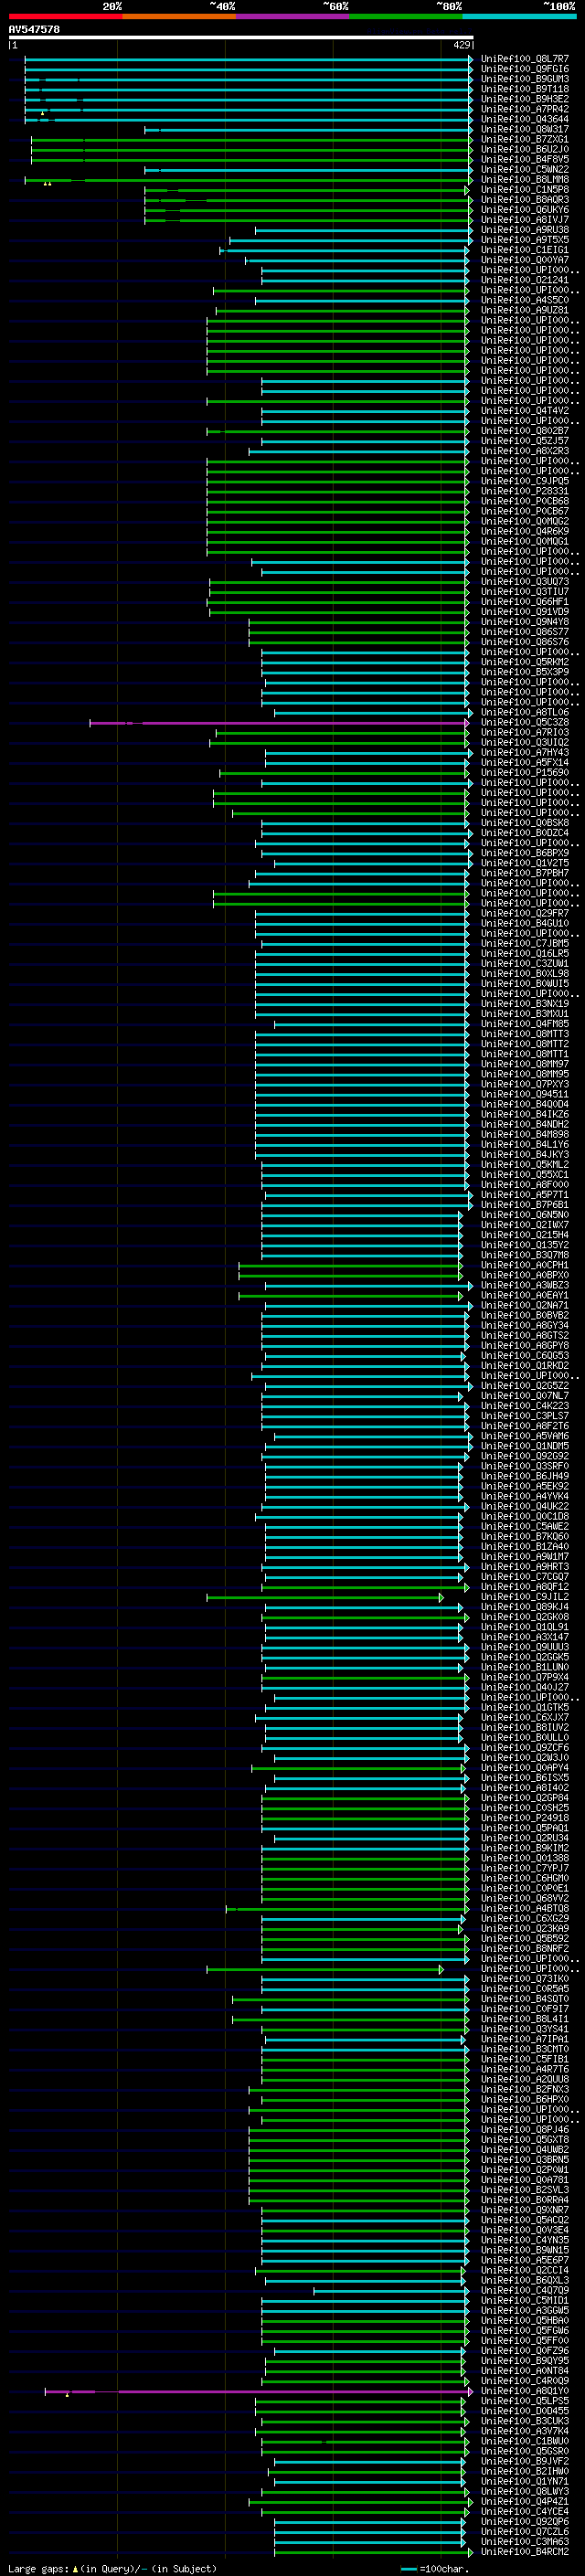The height and width of the screenshot is (2576, 585).
Task: Click the purple ~60% identity legend segment
Action: pyautogui.click(x=293, y=16)
